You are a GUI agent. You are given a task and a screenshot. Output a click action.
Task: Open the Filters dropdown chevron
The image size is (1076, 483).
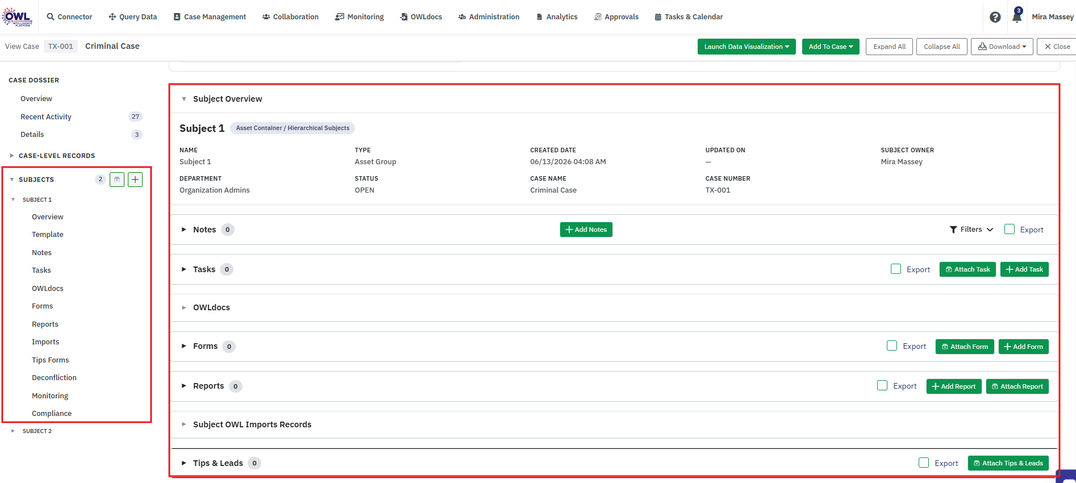tap(990, 230)
